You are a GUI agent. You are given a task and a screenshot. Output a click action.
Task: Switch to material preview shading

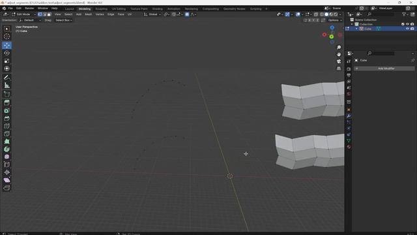point(331,14)
